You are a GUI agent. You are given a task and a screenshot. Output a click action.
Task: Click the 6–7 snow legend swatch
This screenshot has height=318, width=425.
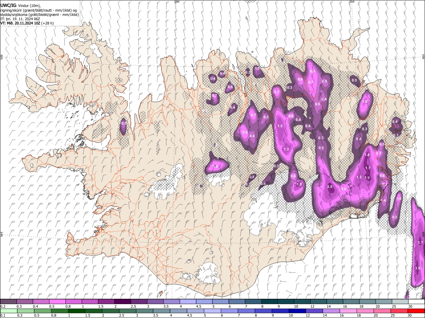[236, 301]
